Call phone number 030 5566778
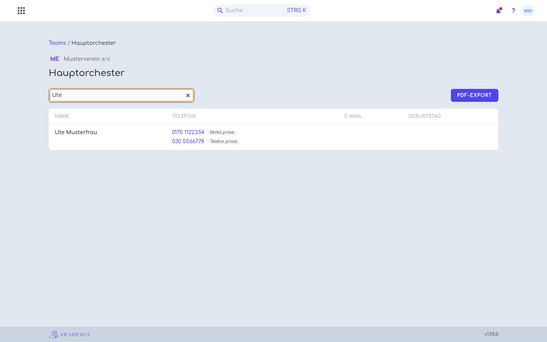This screenshot has height=342, width=547. [188, 141]
